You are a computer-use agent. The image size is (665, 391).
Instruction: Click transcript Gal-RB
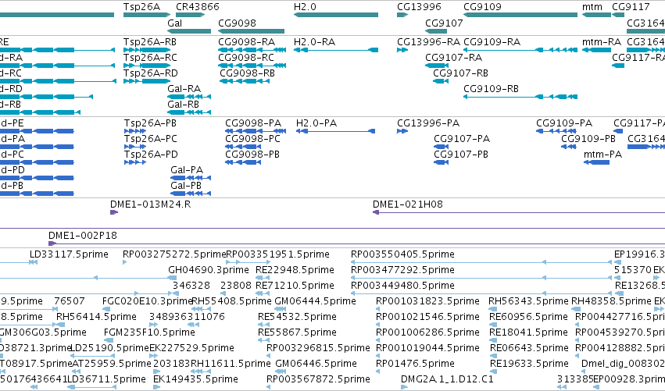(x=183, y=105)
